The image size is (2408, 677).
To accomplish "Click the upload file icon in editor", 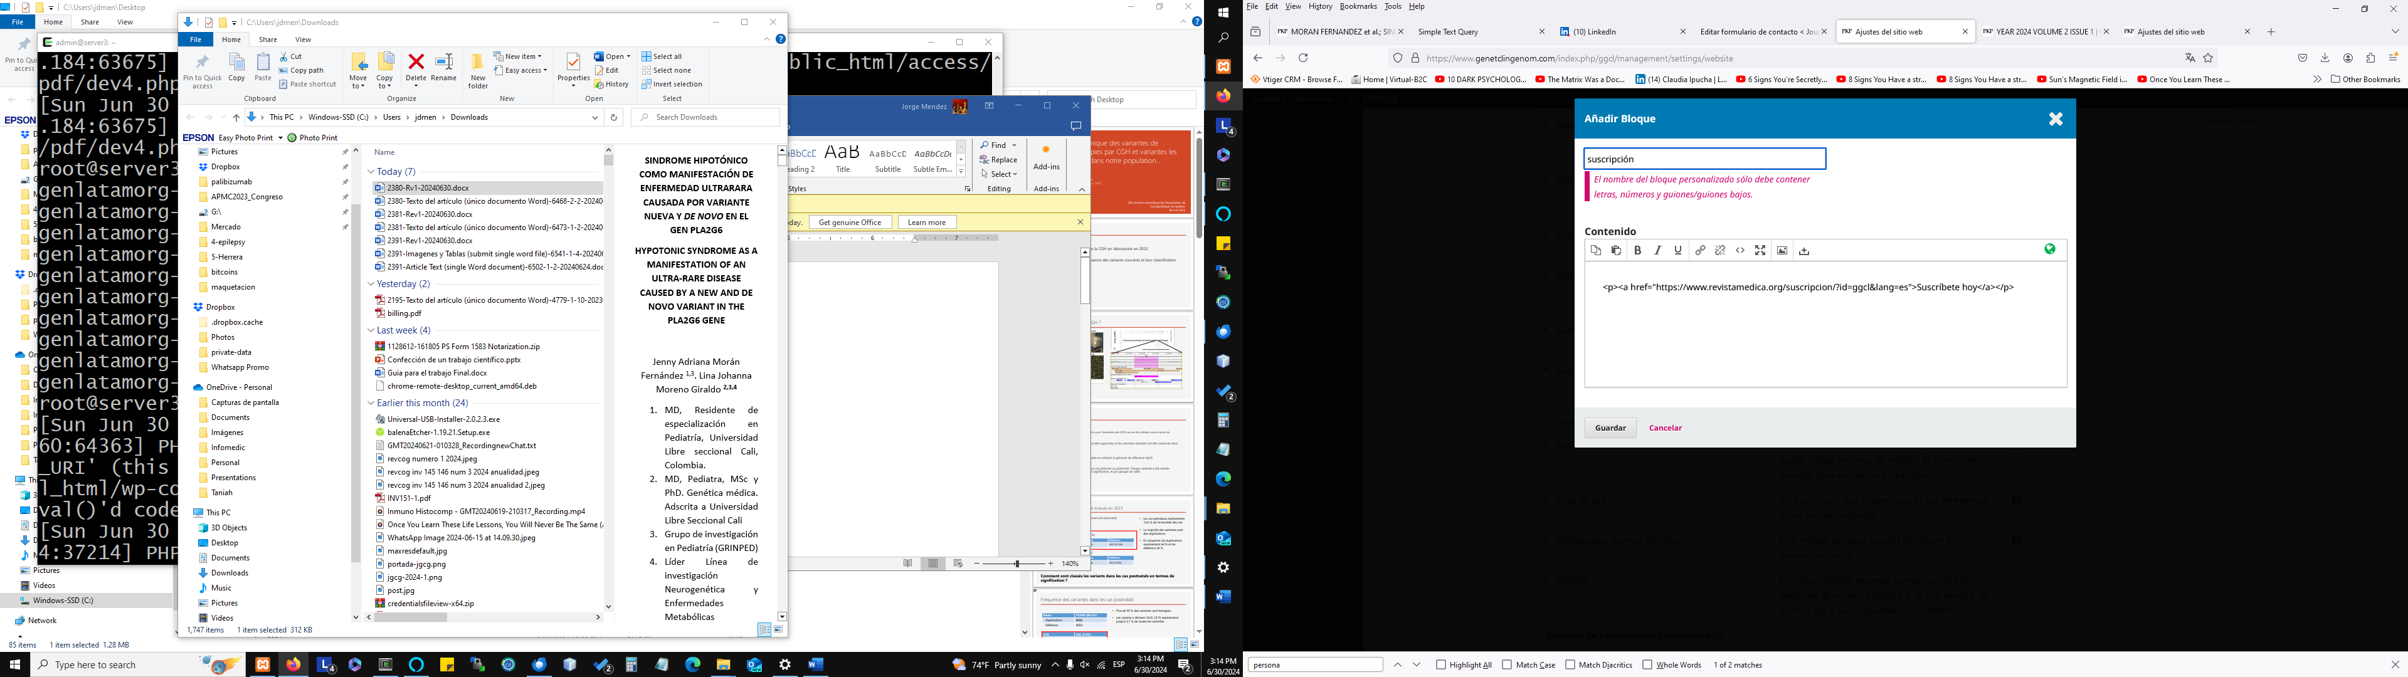I will [1804, 251].
